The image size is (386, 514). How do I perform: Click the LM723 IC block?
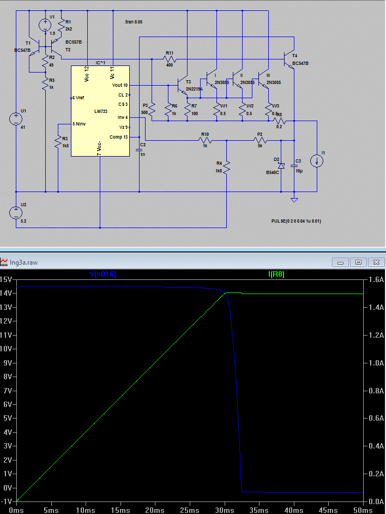pyautogui.click(x=100, y=111)
